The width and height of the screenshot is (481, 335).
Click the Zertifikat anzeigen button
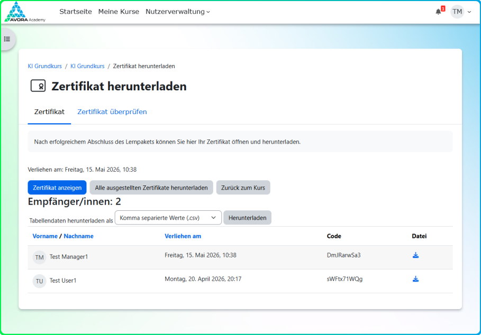pyautogui.click(x=57, y=188)
